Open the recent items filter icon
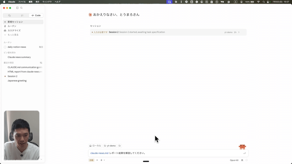The image size is (292, 164). [x=41, y=63]
